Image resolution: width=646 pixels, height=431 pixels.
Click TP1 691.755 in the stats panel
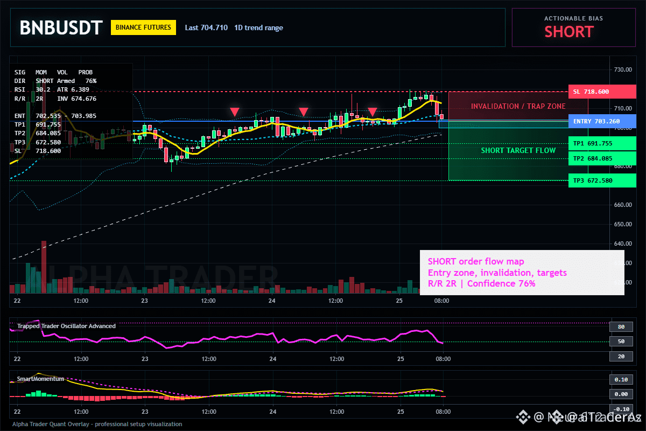coord(38,124)
